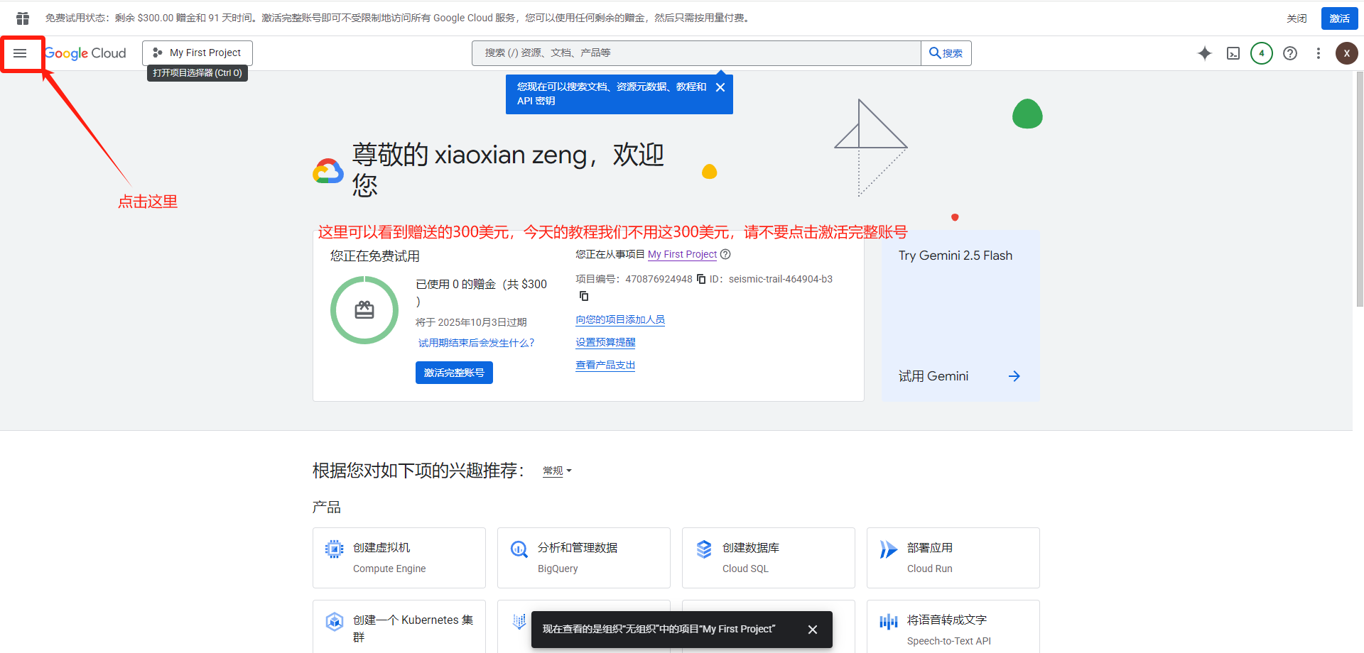
Task: Open the 试用期结束后会发生什么 link
Action: [476, 343]
